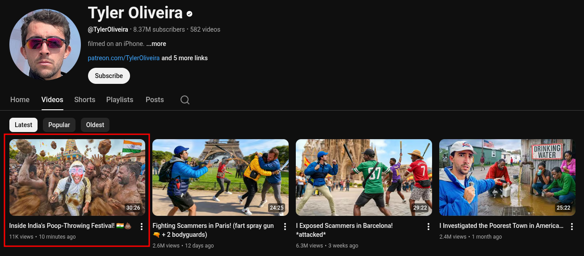Show the 'and 5 more links' list
The image size is (584, 256).
(x=185, y=58)
